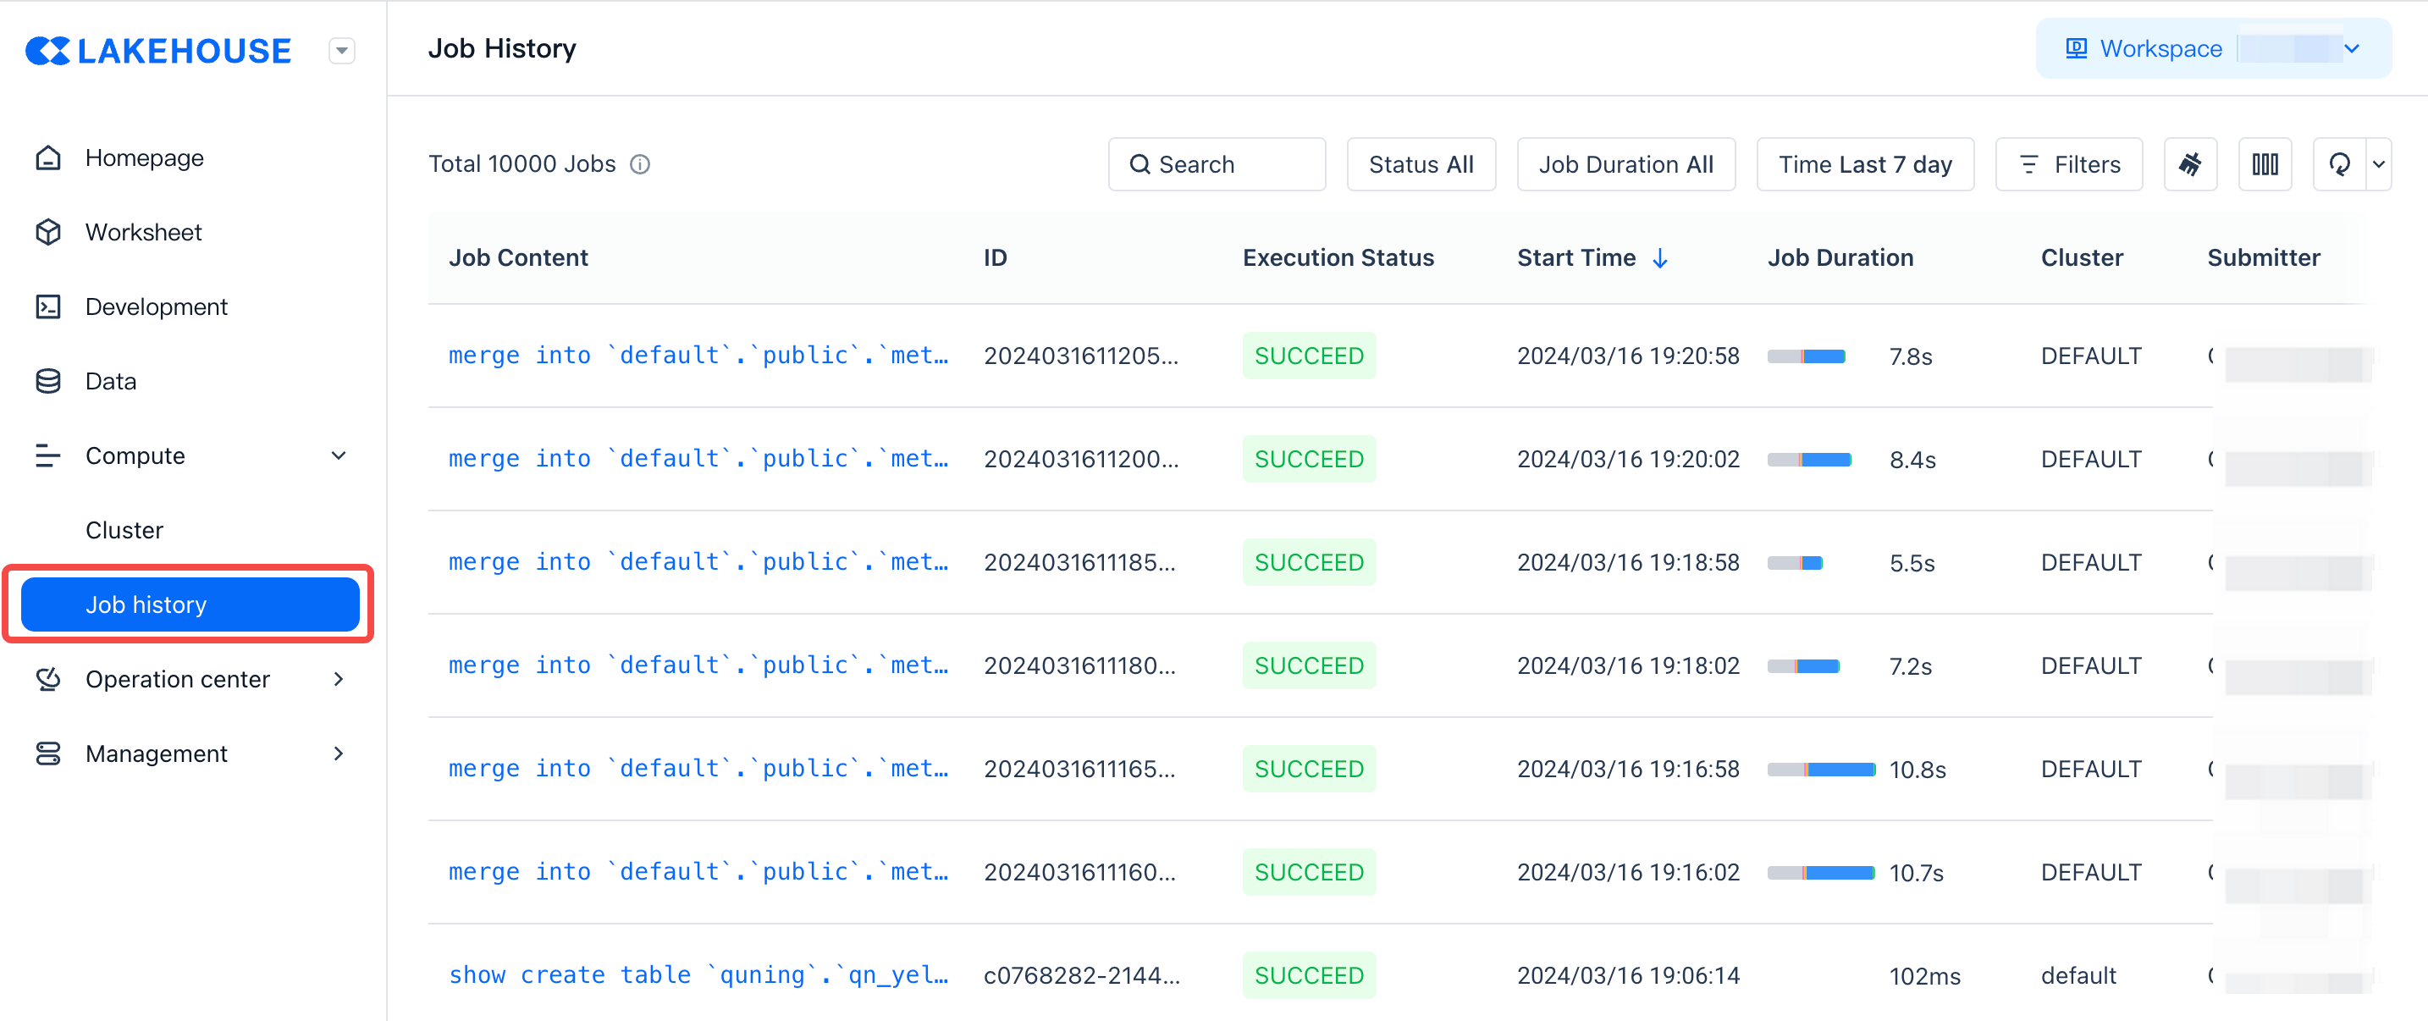Select Cluster in the sidebar
Viewport: 2428px width, 1021px height.
tap(124, 530)
